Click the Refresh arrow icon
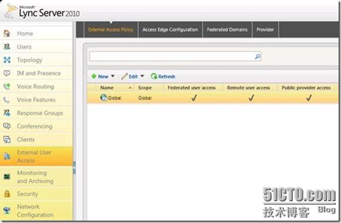 coord(154,76)
